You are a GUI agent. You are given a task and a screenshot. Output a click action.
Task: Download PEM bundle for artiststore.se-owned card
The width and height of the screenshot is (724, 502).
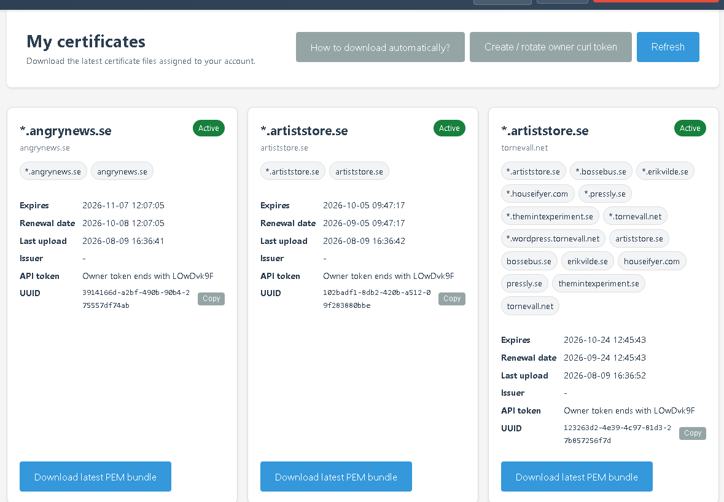click(336, 477)
